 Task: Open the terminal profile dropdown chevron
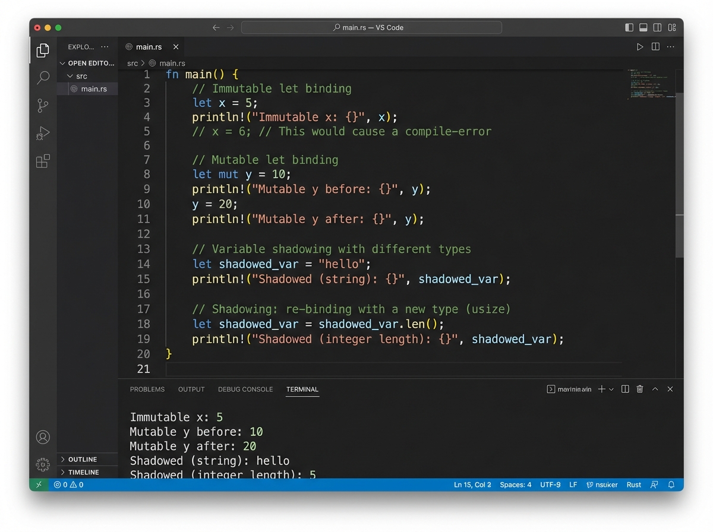(611, 389)
